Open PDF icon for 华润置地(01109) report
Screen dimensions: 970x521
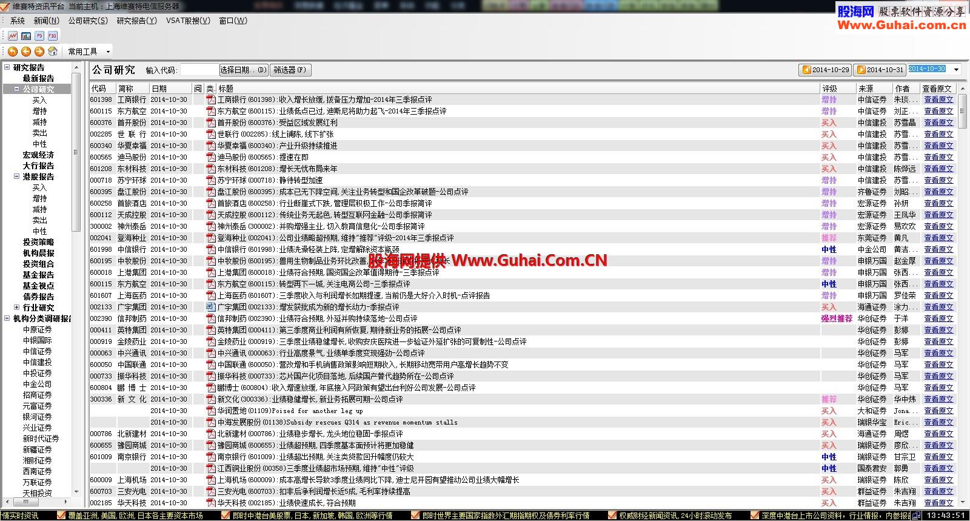click(211, 411)
